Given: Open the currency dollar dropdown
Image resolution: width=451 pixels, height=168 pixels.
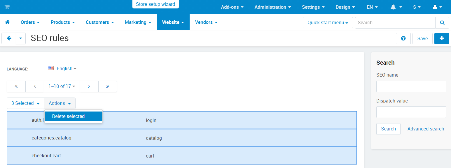Looking at the screenshot, I should pyautogui.click(x=417, y=7).
